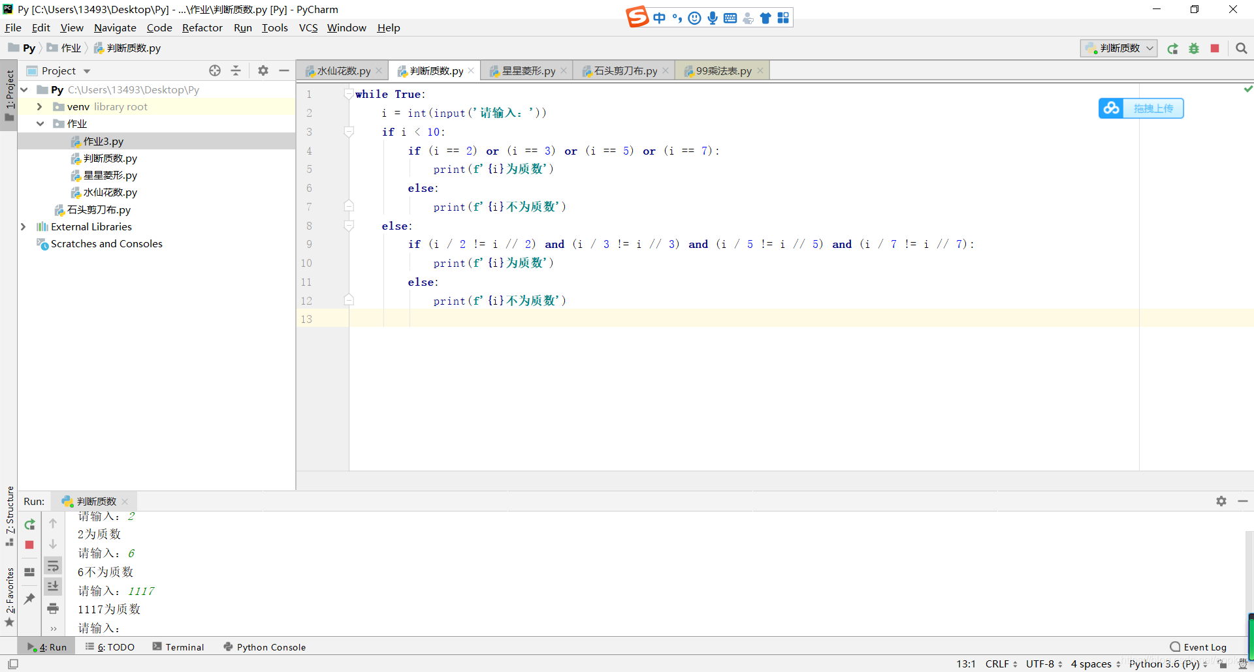Collapse the Py root folder
The width and height of the screenshot is (1254, 672).
(x=24, y=89)
